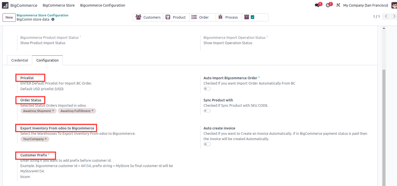
Task: Open the gear actions icon beside BigComm store data
Action: click(53, 20)
